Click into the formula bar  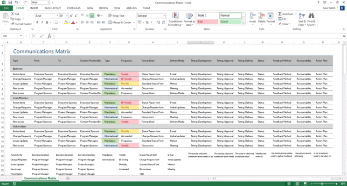click(198, 36)
